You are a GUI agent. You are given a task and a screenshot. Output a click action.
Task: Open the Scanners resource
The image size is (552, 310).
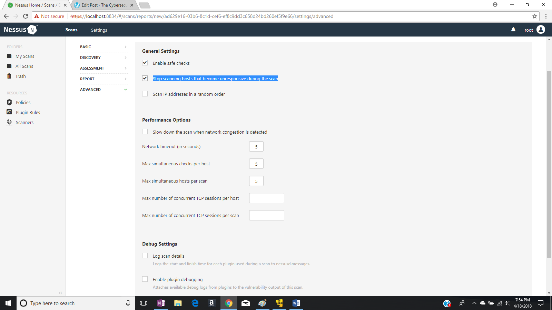tap(24, 122)
